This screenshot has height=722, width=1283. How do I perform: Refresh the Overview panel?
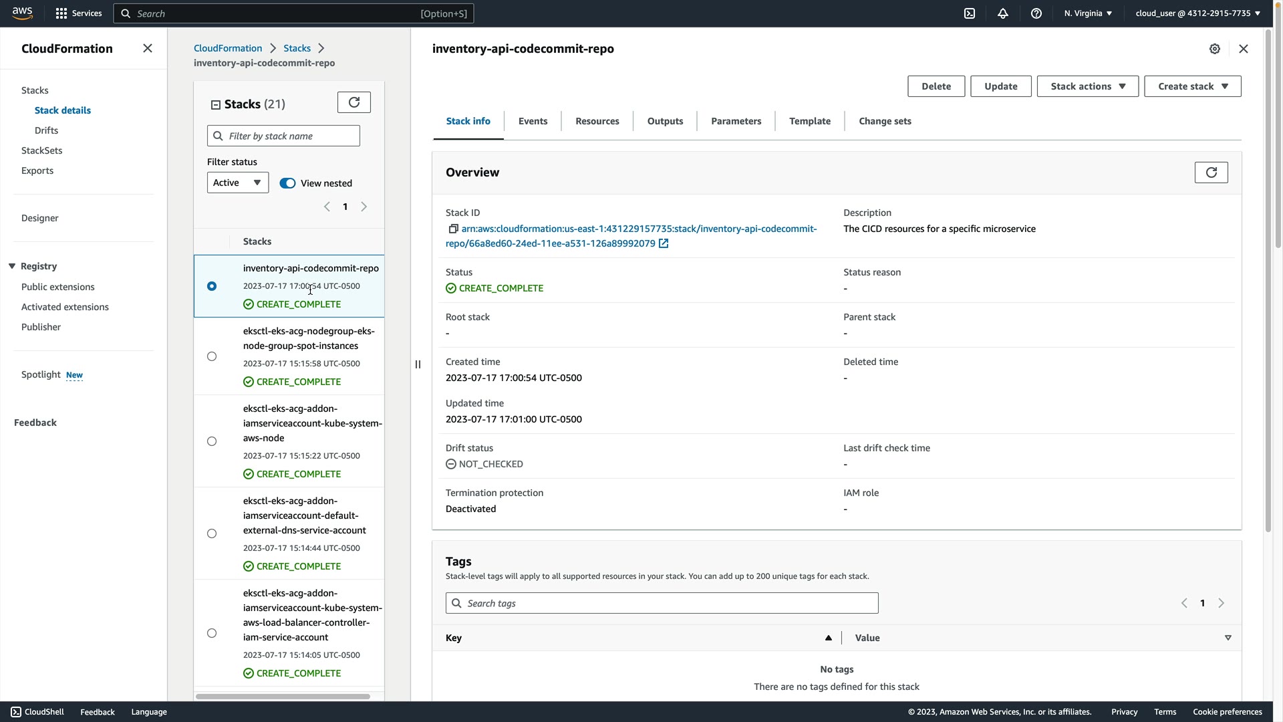(x=1211, y=172)
